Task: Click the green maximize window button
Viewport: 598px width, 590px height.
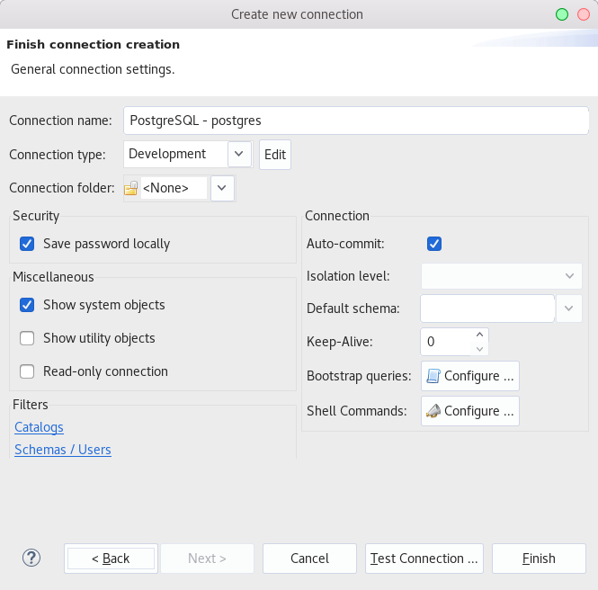Action: (563, 14)
